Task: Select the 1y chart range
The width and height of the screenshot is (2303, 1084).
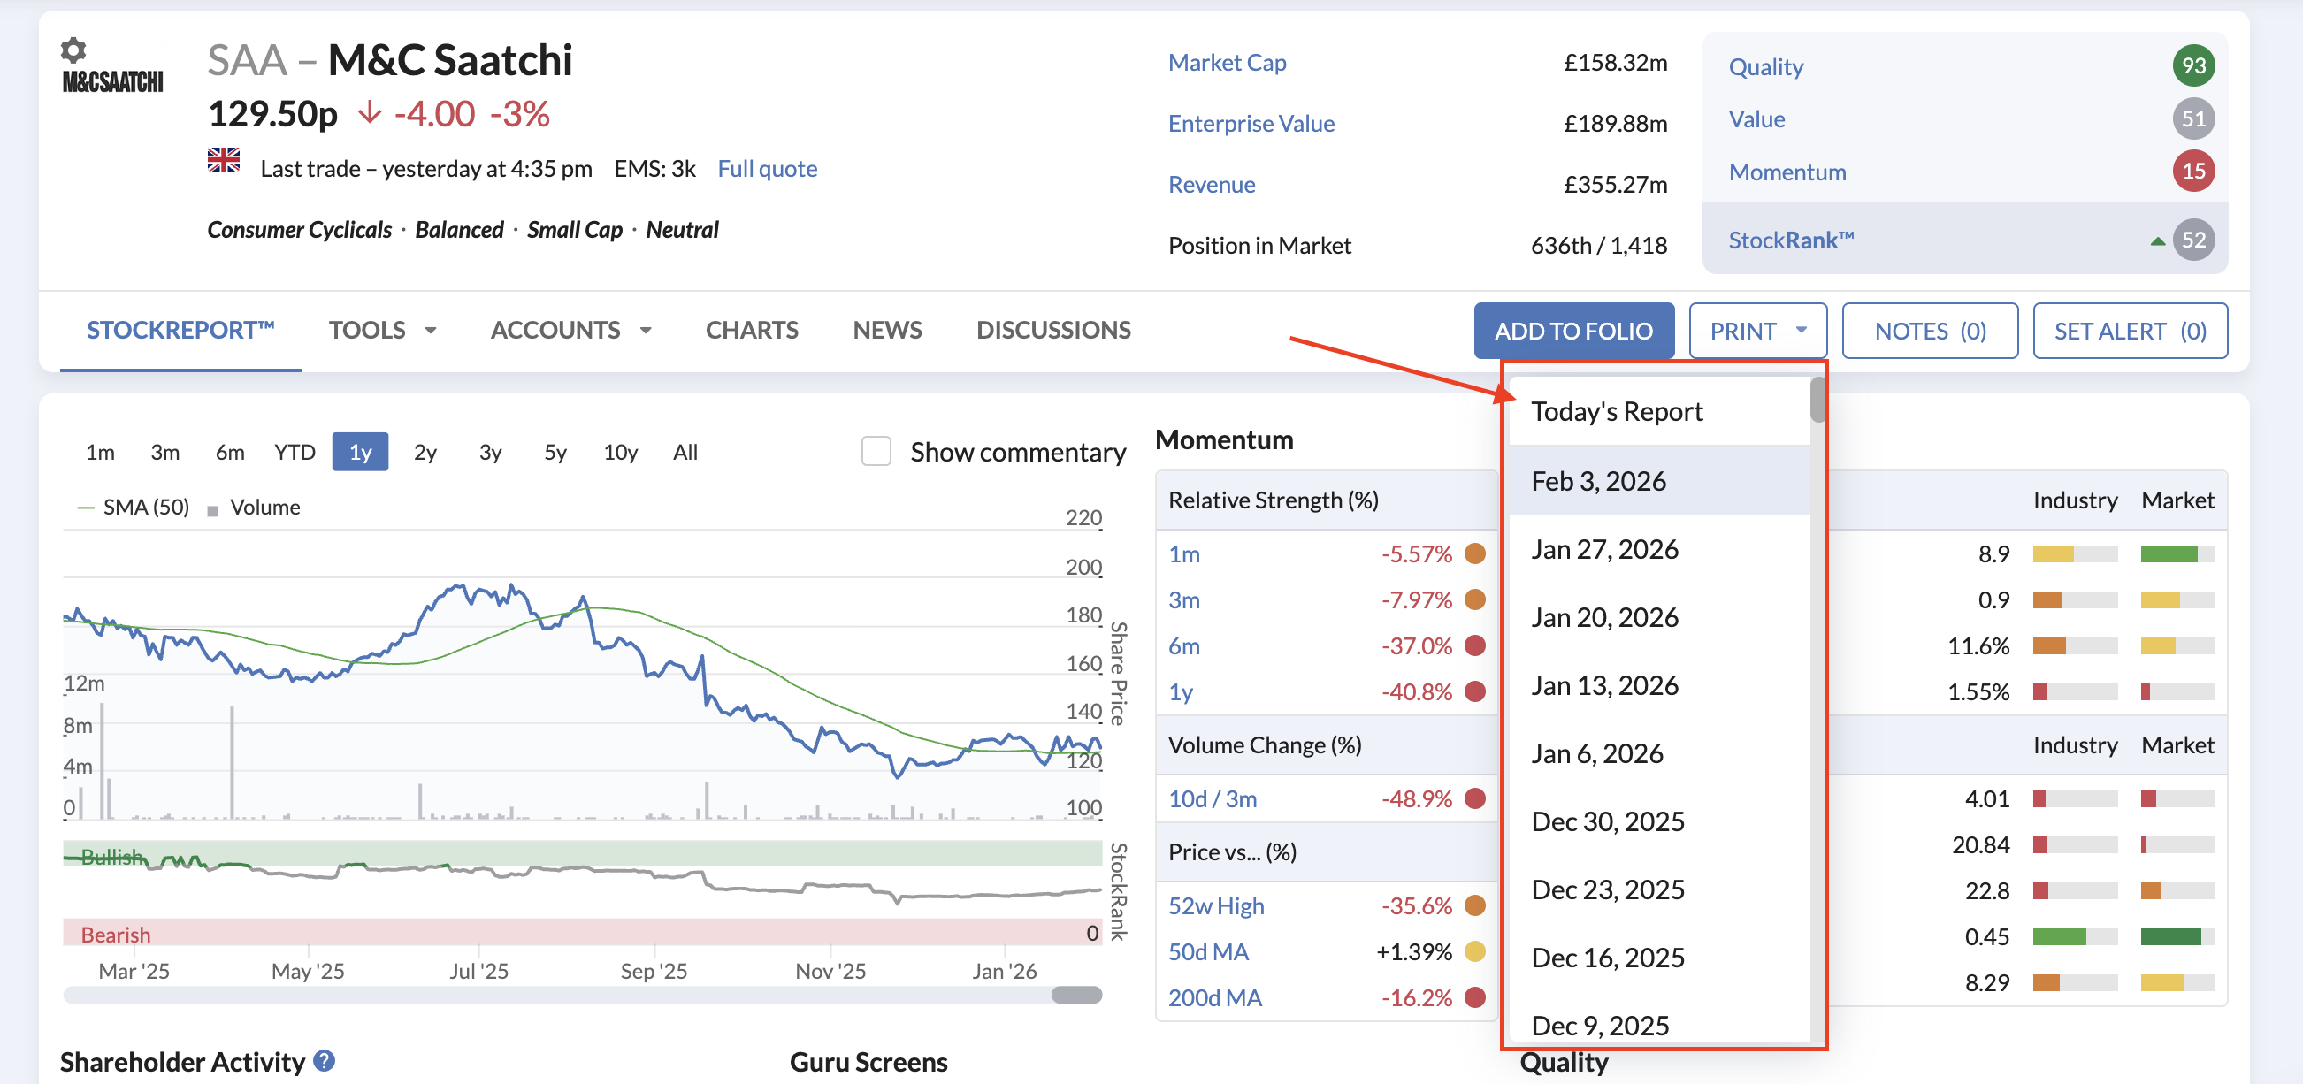Action: pos(360,452)
